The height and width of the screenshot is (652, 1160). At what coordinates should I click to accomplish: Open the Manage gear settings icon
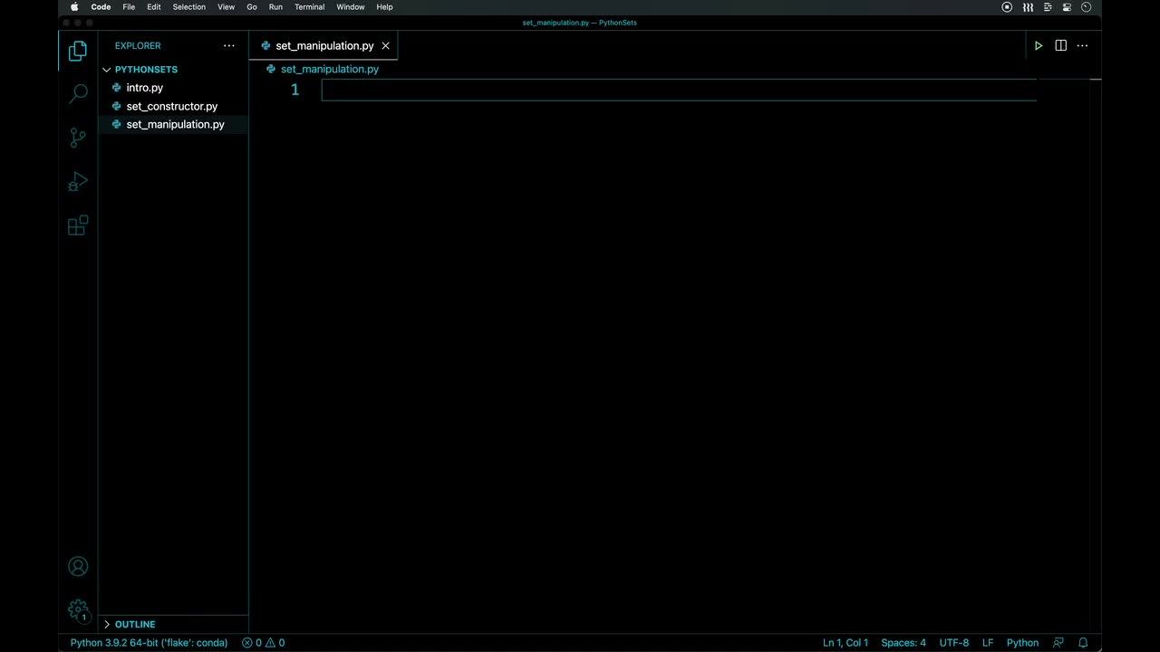point(78,609)
